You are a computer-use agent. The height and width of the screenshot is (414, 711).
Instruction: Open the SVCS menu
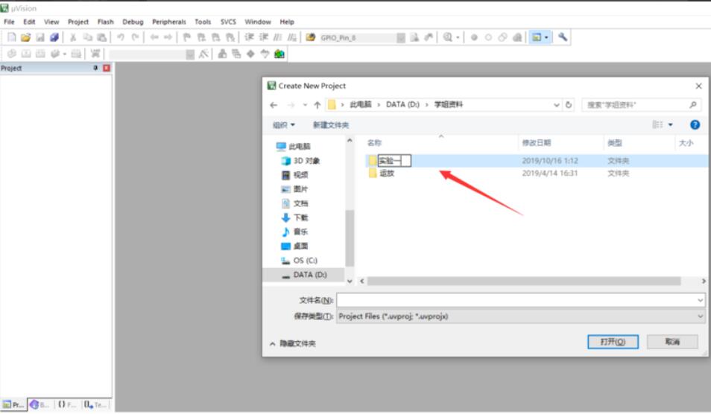pos(228,22)
